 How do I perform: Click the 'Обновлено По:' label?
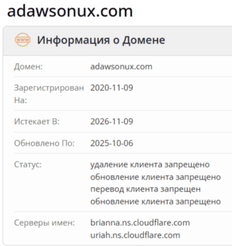click(44, 143)
